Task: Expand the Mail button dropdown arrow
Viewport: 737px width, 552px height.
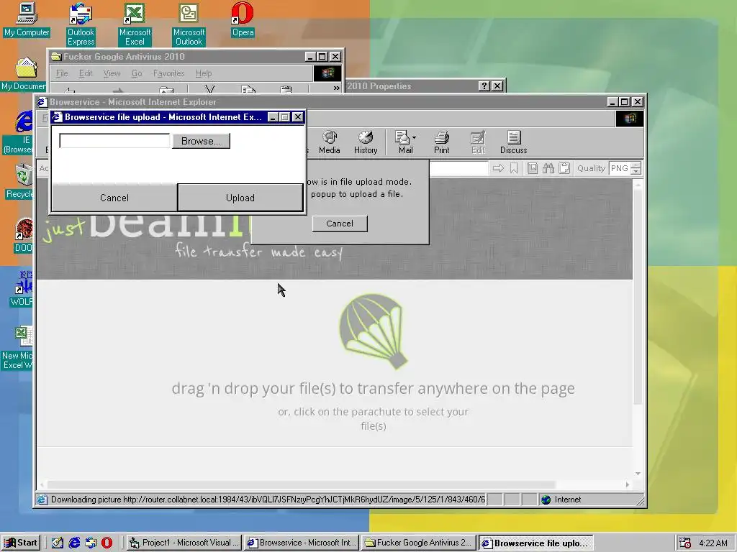Action: [414, 137]
